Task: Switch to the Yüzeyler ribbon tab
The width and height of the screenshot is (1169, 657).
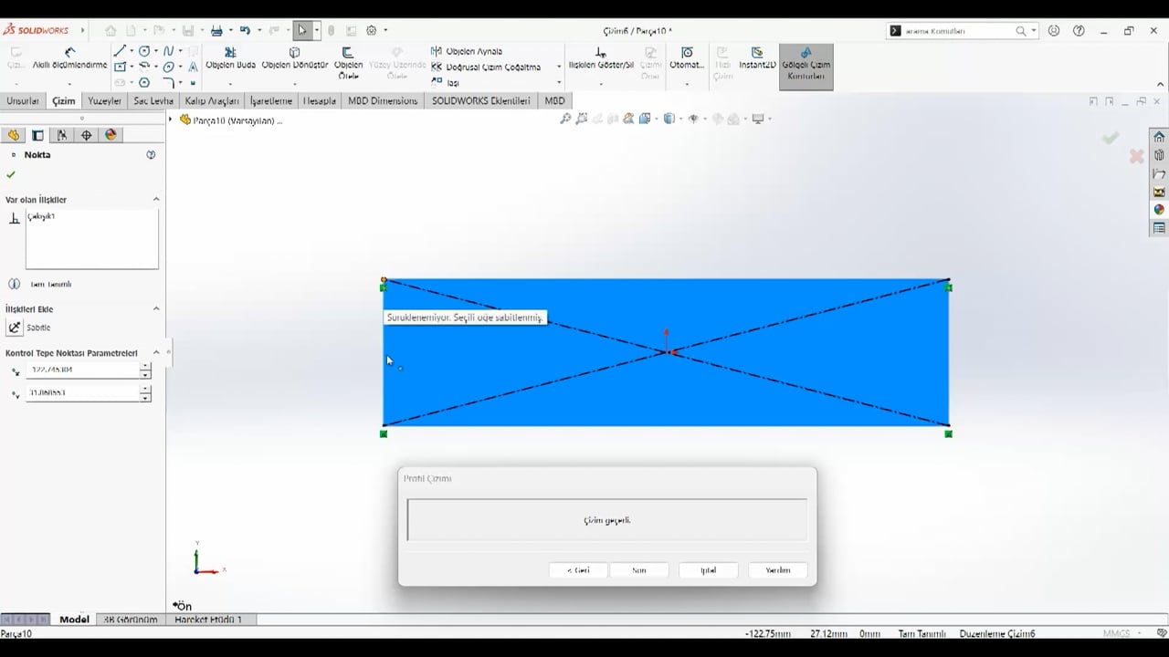Action: 104,100
